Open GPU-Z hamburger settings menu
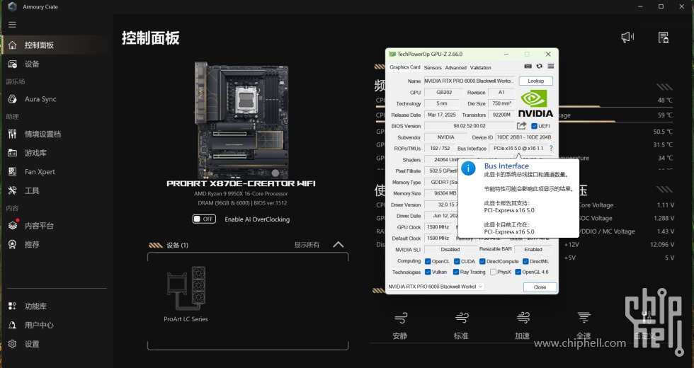The width and height of the screenshot is (694, 368). pyautogui.click(x=551, y=67)
